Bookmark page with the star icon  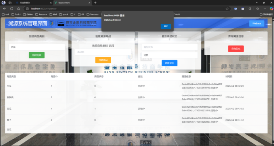click(227, 9)
